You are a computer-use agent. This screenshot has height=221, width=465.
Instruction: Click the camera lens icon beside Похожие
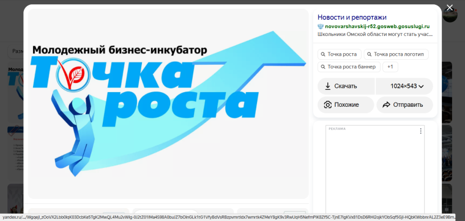(x=328, y=105)
